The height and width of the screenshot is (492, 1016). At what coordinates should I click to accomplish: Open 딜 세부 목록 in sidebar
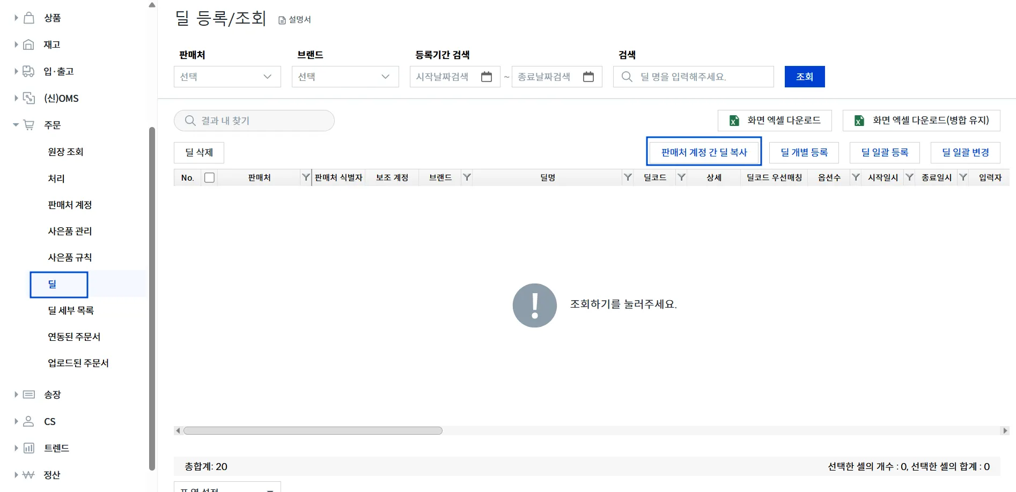tap(71, 310)
